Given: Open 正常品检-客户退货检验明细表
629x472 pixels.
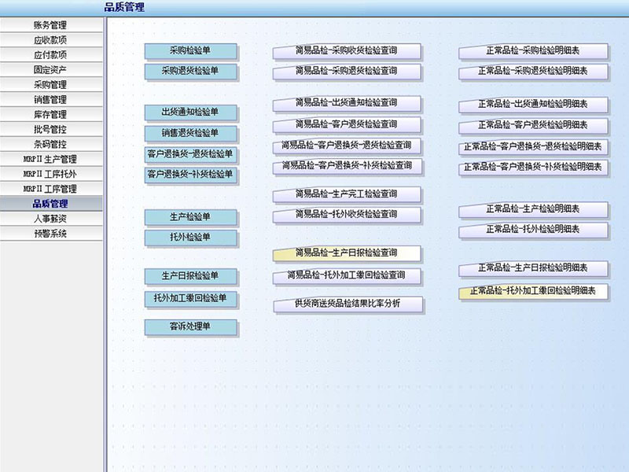Looking at the screenshot, I should pos(533,126).
